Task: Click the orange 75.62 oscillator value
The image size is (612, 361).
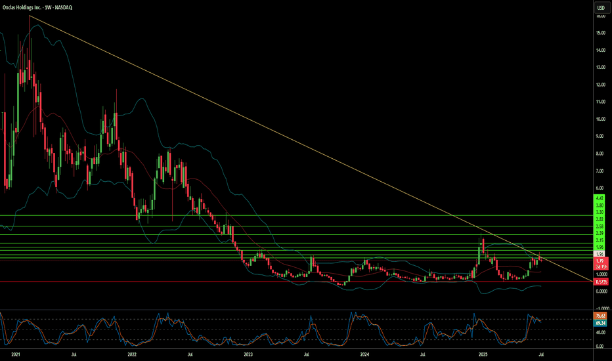Action: pyautogui.click(x=601, y=316)
